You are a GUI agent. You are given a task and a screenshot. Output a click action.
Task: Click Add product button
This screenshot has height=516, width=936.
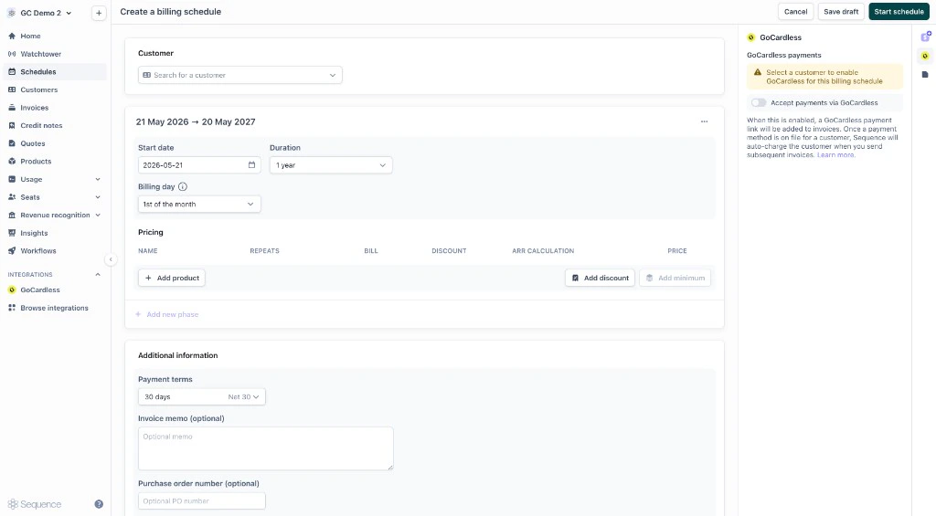(172, 278)
